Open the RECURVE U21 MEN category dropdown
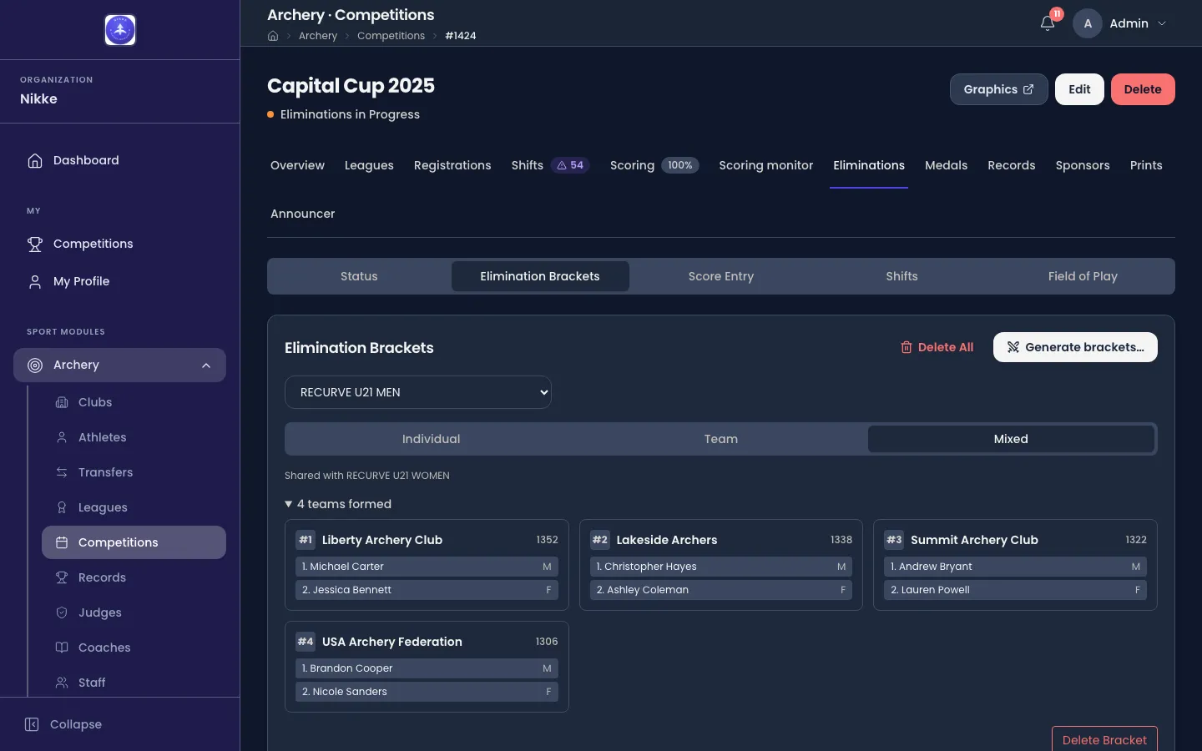1202x751 pixels. (418, 392)
